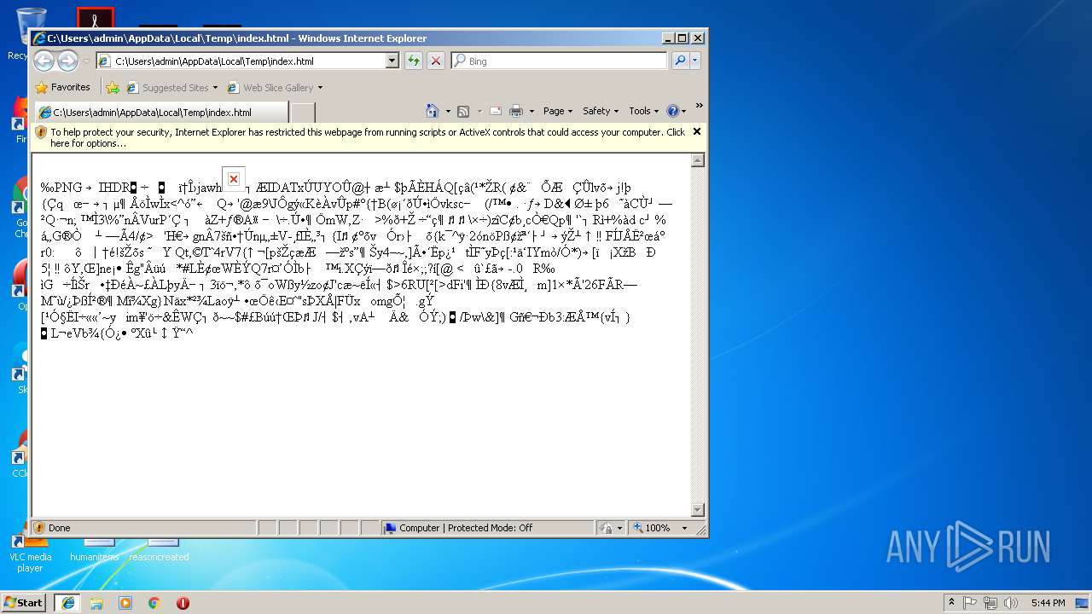Screen dimensions: 1092x614
Task: Open the Tools menu
Action: pos(643,111)
